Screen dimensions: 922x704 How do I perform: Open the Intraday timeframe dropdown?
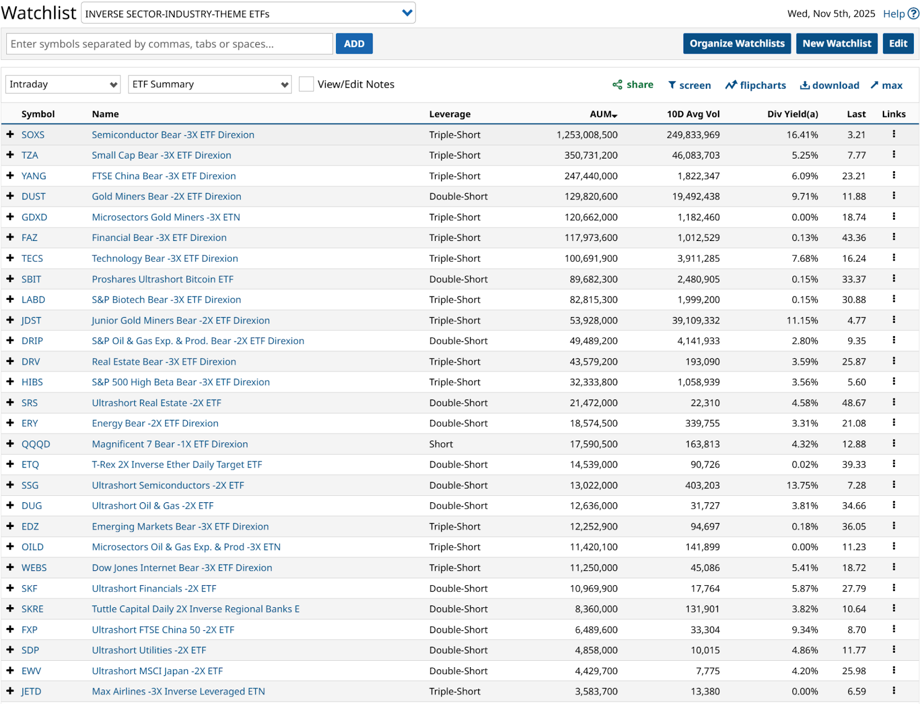coord(63,84)
